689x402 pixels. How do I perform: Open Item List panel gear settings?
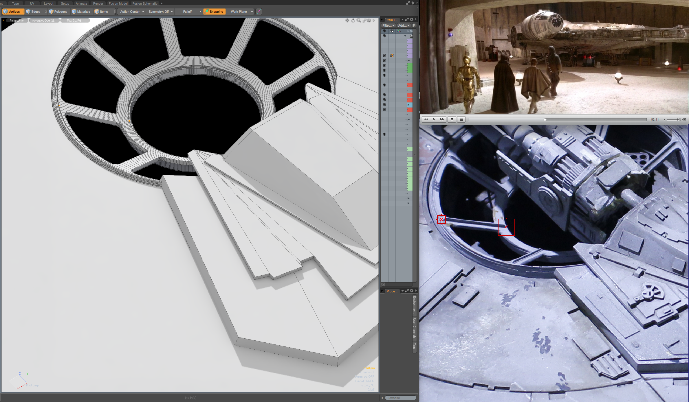[412, 19]
